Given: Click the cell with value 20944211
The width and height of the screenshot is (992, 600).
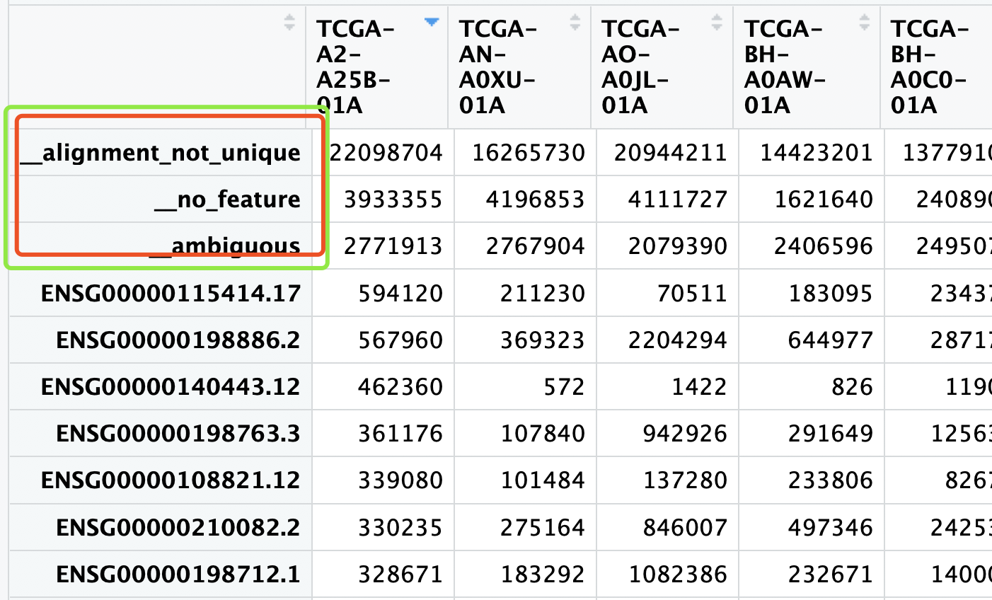Looking at the screenshot, I should point(667,152).
